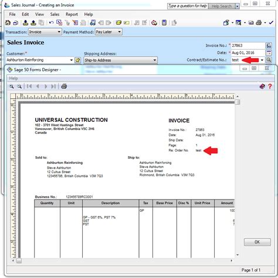The image size is (278, 278).
Task: Click the yellow icon next to the Customer field
Action: tap(77, 60)
